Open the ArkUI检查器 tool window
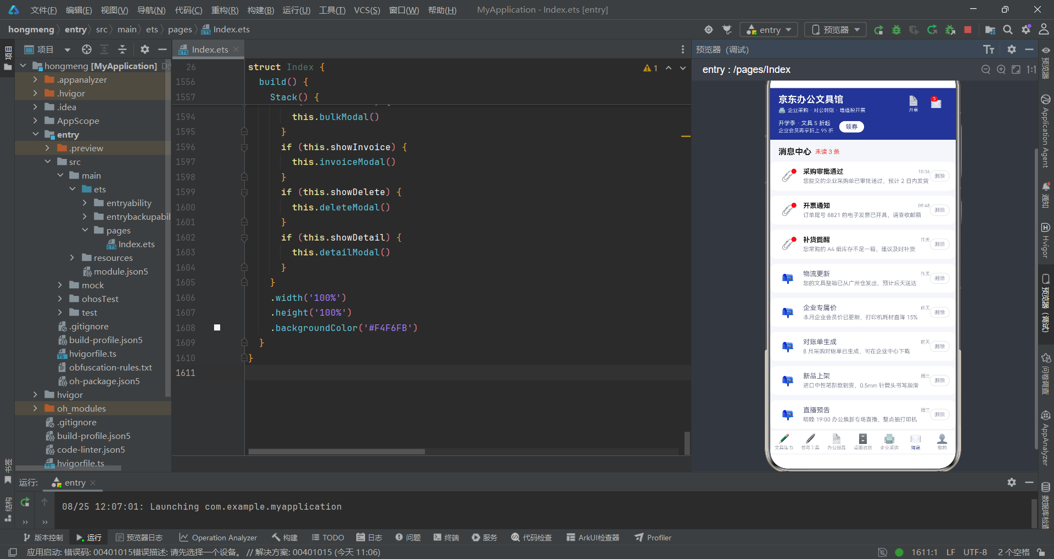1054x559 pixels. pos(593,538)
